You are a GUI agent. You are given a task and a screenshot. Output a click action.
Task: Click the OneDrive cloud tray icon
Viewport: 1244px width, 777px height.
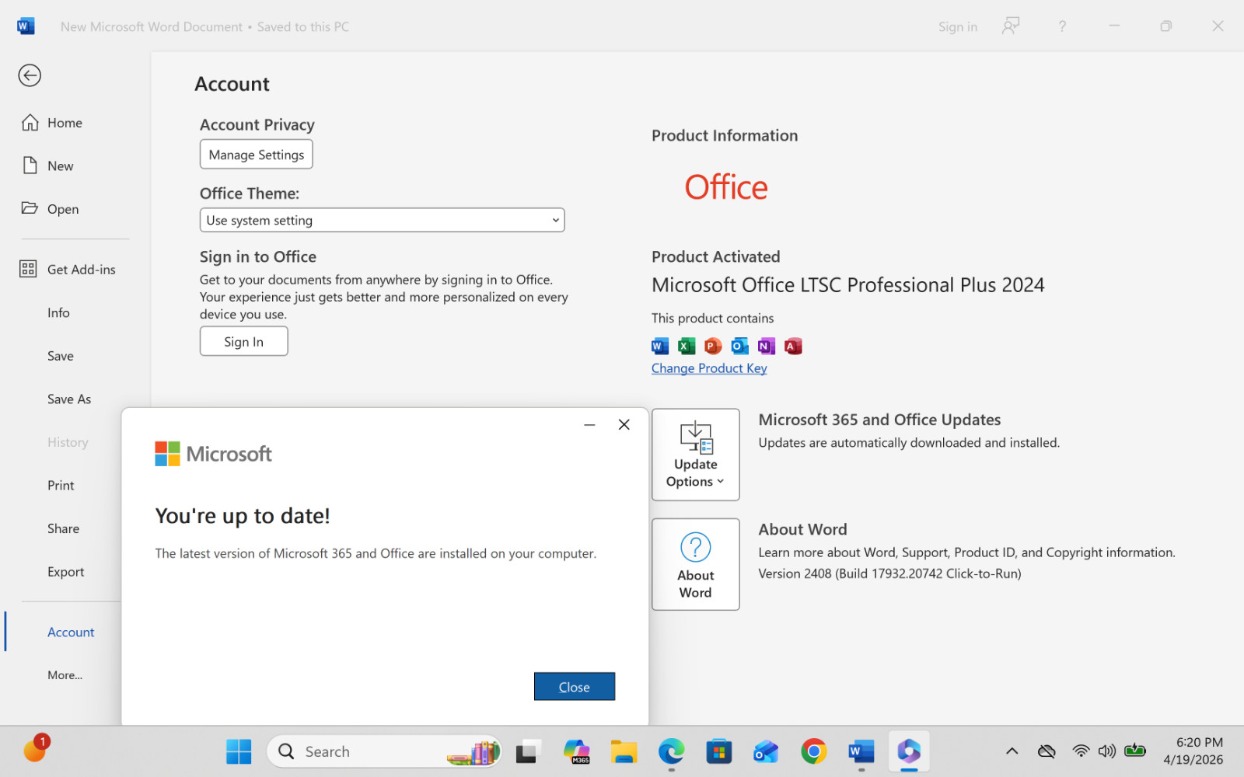[x=1047, y=751]
